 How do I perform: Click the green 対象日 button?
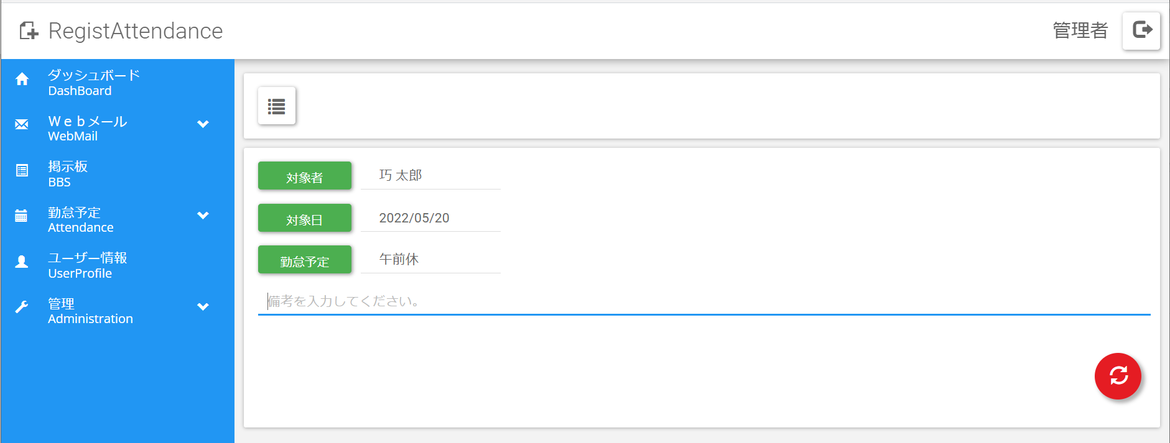tap(305, 218)
